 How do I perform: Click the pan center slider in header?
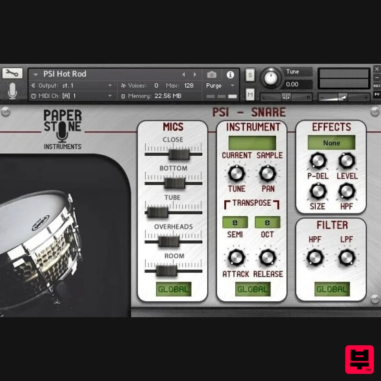coord(286,98)
